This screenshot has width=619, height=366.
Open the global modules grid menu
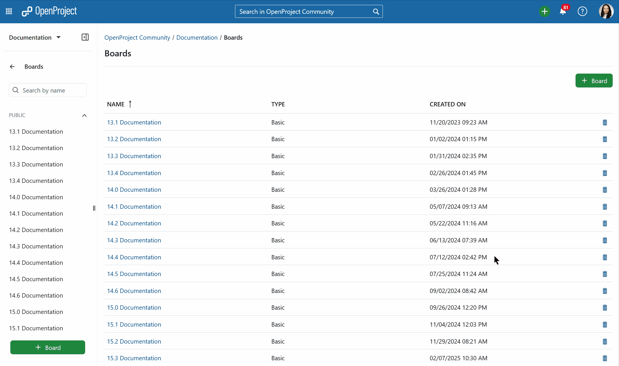(x=9, y=12)
